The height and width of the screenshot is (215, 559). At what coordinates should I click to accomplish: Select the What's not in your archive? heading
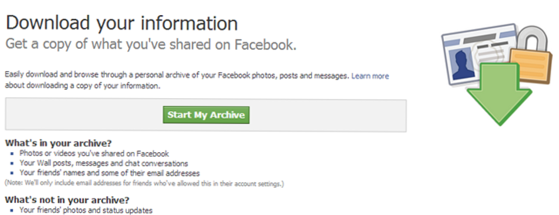(x=67, y=200)
